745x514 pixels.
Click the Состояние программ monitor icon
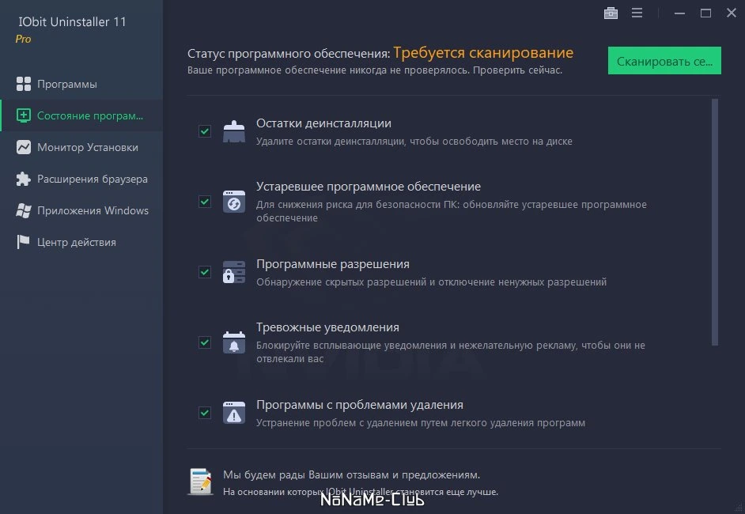23,115
